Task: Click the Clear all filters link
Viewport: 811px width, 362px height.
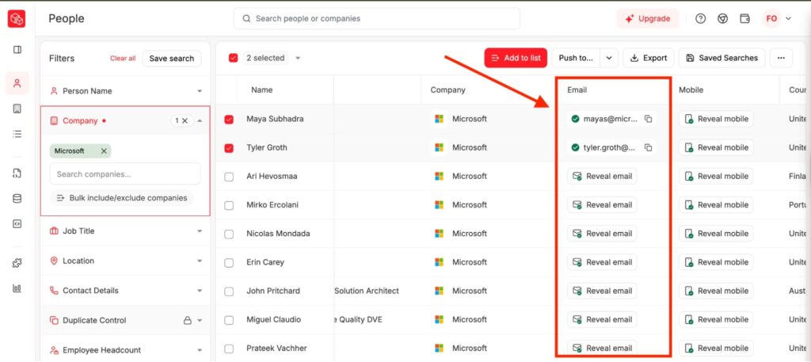Action: point(123,59)
